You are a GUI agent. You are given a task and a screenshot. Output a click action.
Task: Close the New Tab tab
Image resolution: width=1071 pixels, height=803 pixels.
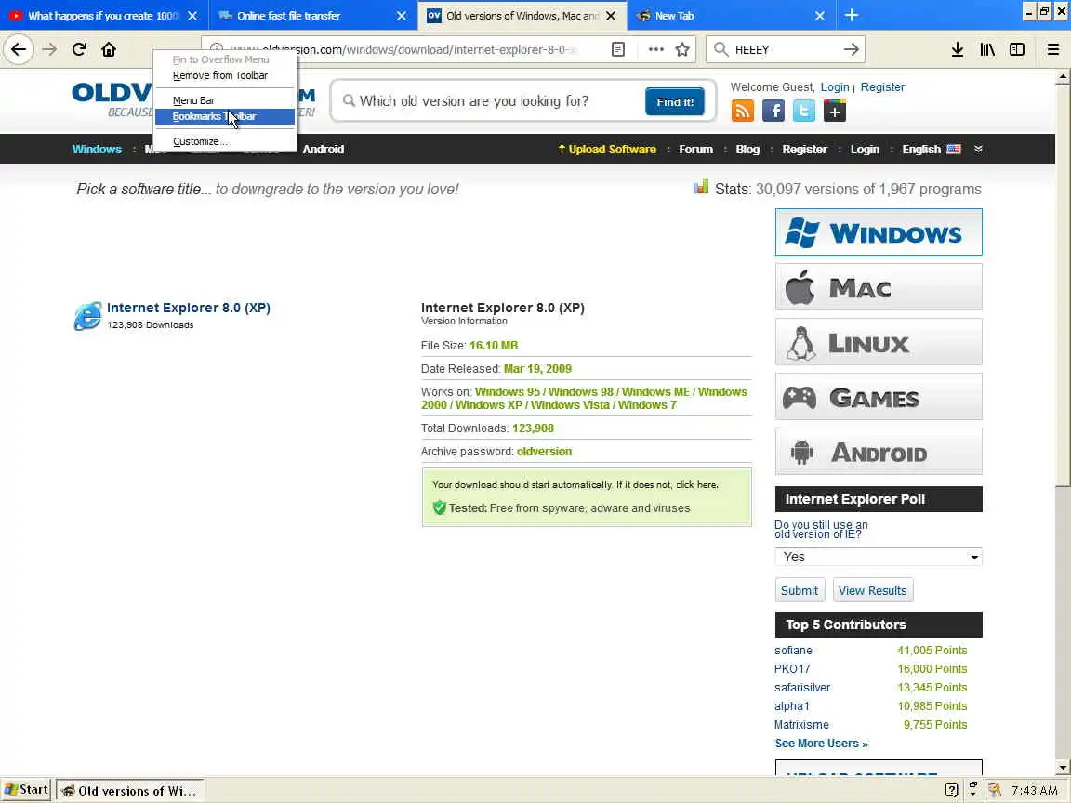coord(820,16)
